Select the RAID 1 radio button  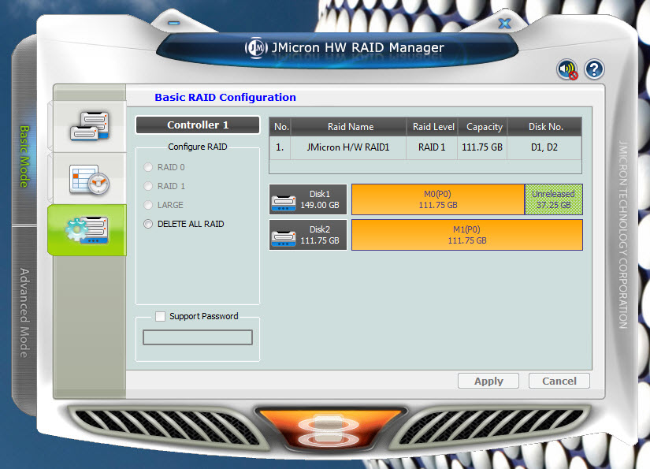148,186
